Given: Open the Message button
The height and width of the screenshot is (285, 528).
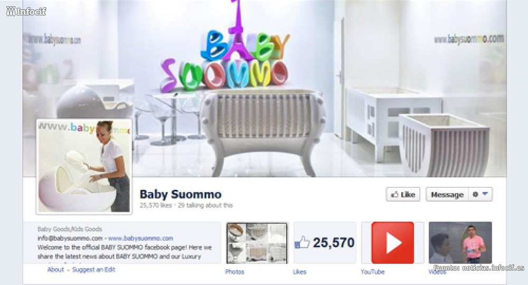Looking at the screenshot, I should [447, 195].
